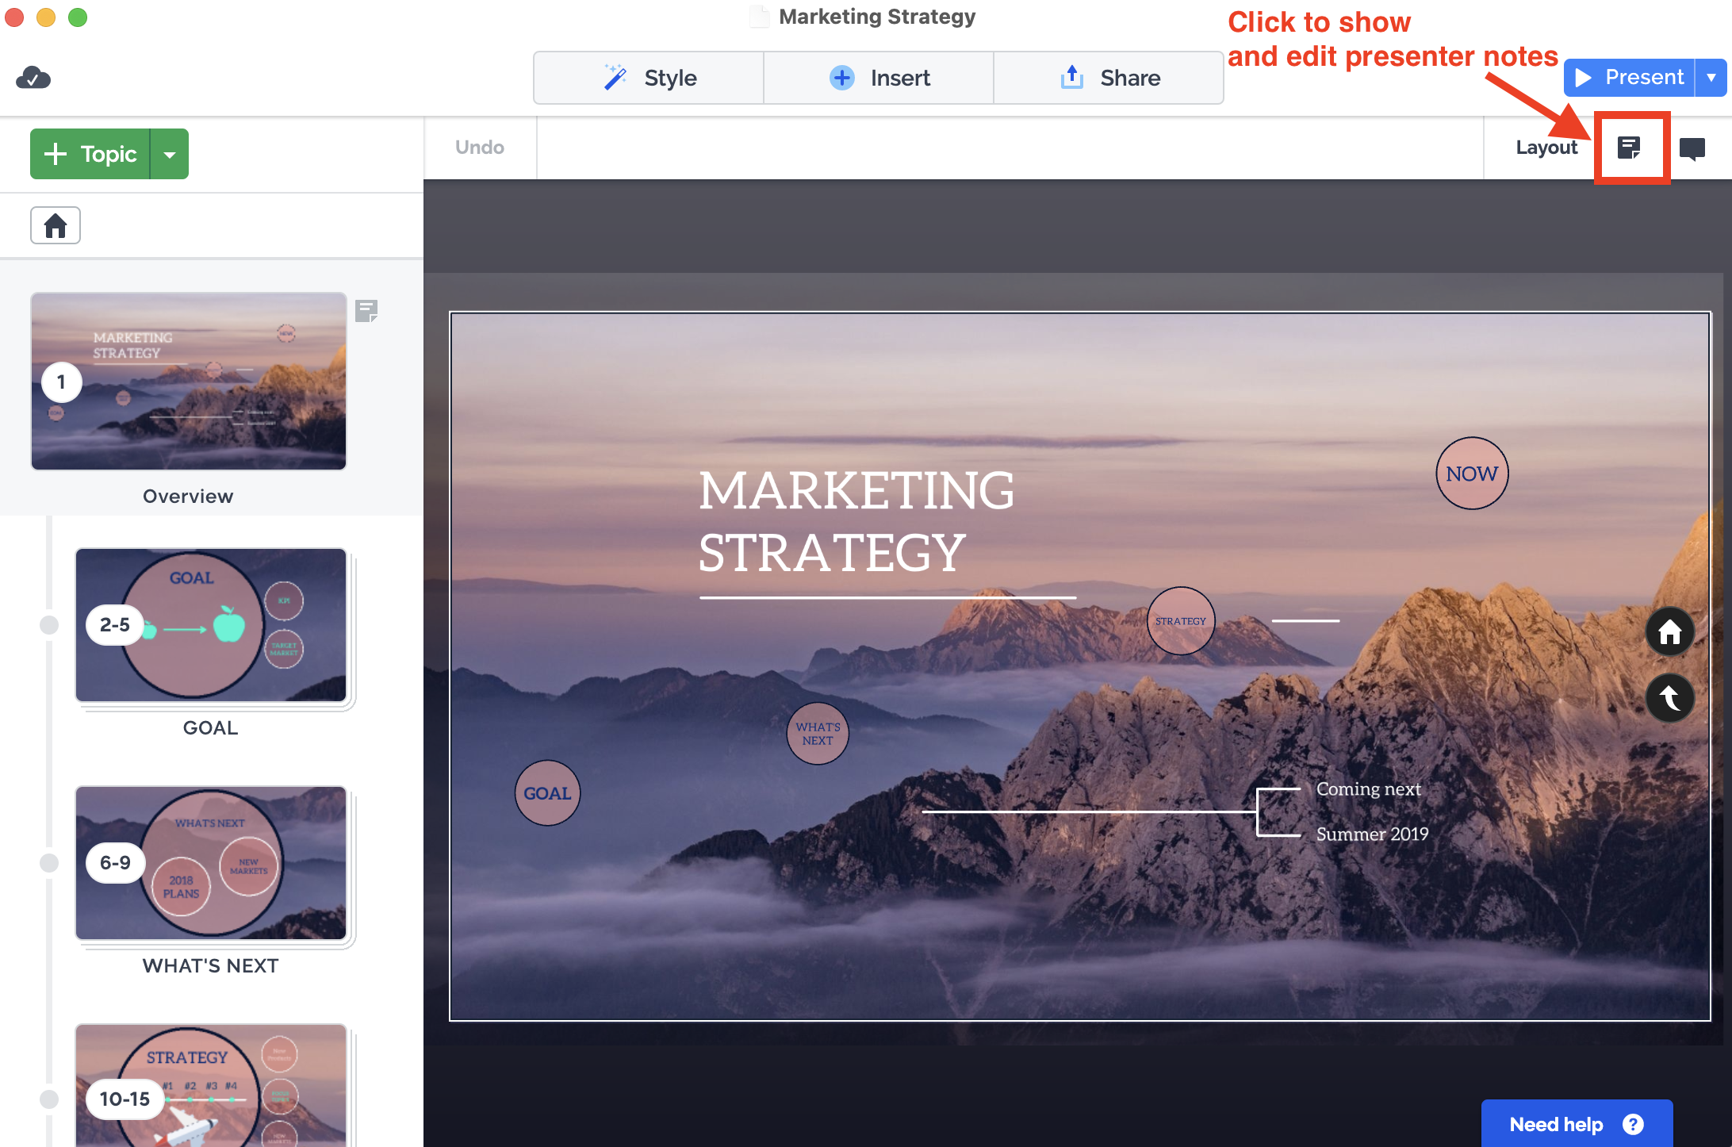Image resolution: width=1732 pixels, height=1147 pixels.
Task: Click the Need help question mark icon
Action: (x=1633, y=1124)
